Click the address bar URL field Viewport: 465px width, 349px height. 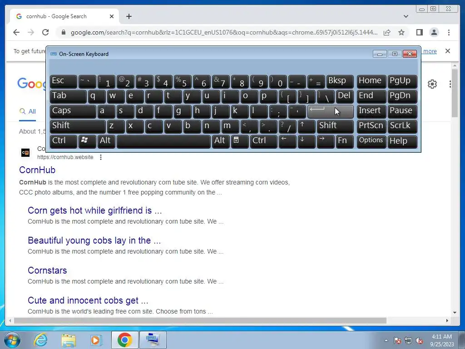pyautogui.click(x=224, y=32)
